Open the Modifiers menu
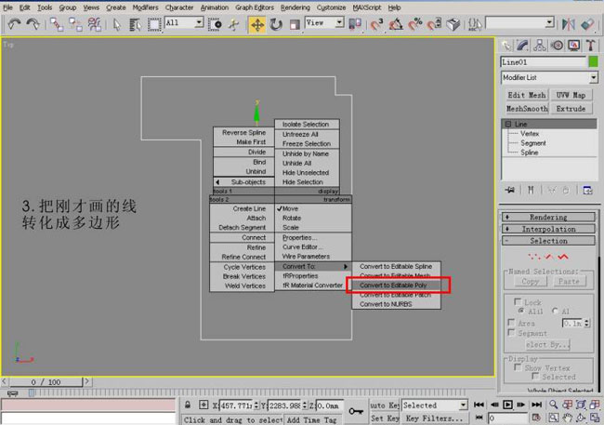Screen dimensions: 604x425 [145, 7]
